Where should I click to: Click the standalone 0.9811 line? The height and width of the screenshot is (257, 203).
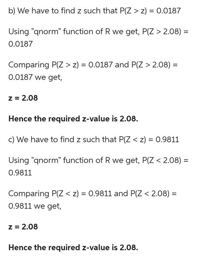click(x=20, y=173)
